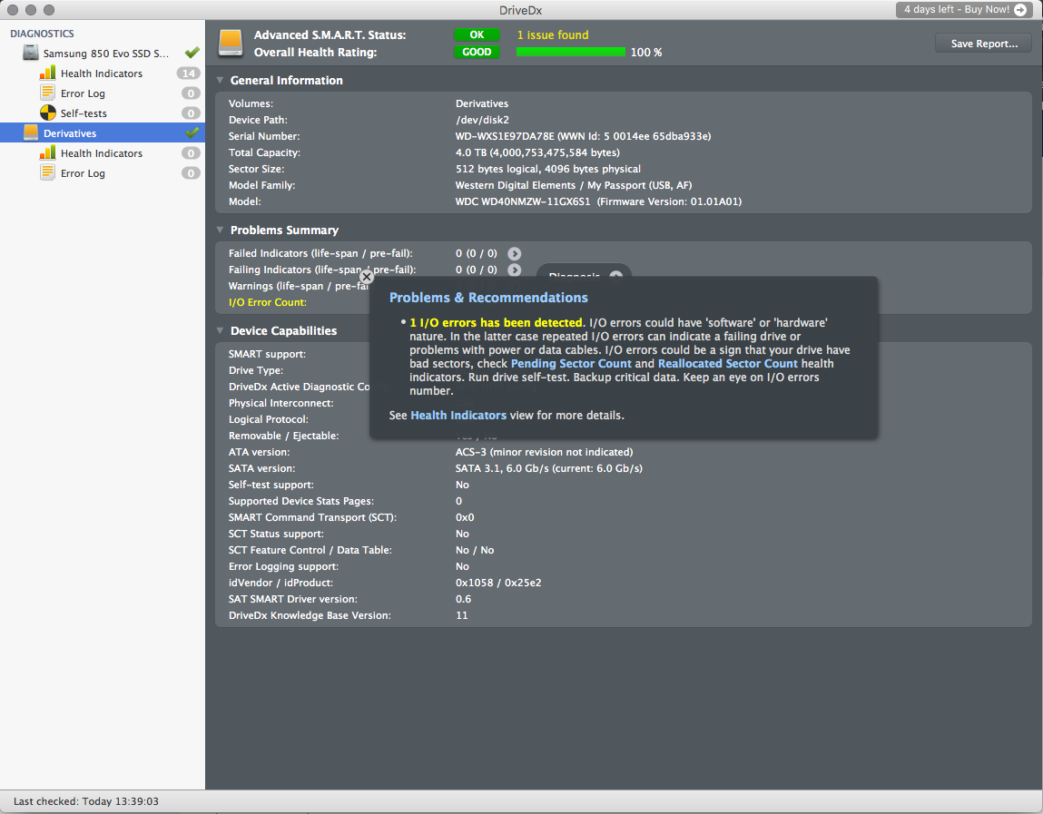Open the Health Indicators link in the popup
The image size is (1043, 814).
pyautogui.click(x=458, y=416)
